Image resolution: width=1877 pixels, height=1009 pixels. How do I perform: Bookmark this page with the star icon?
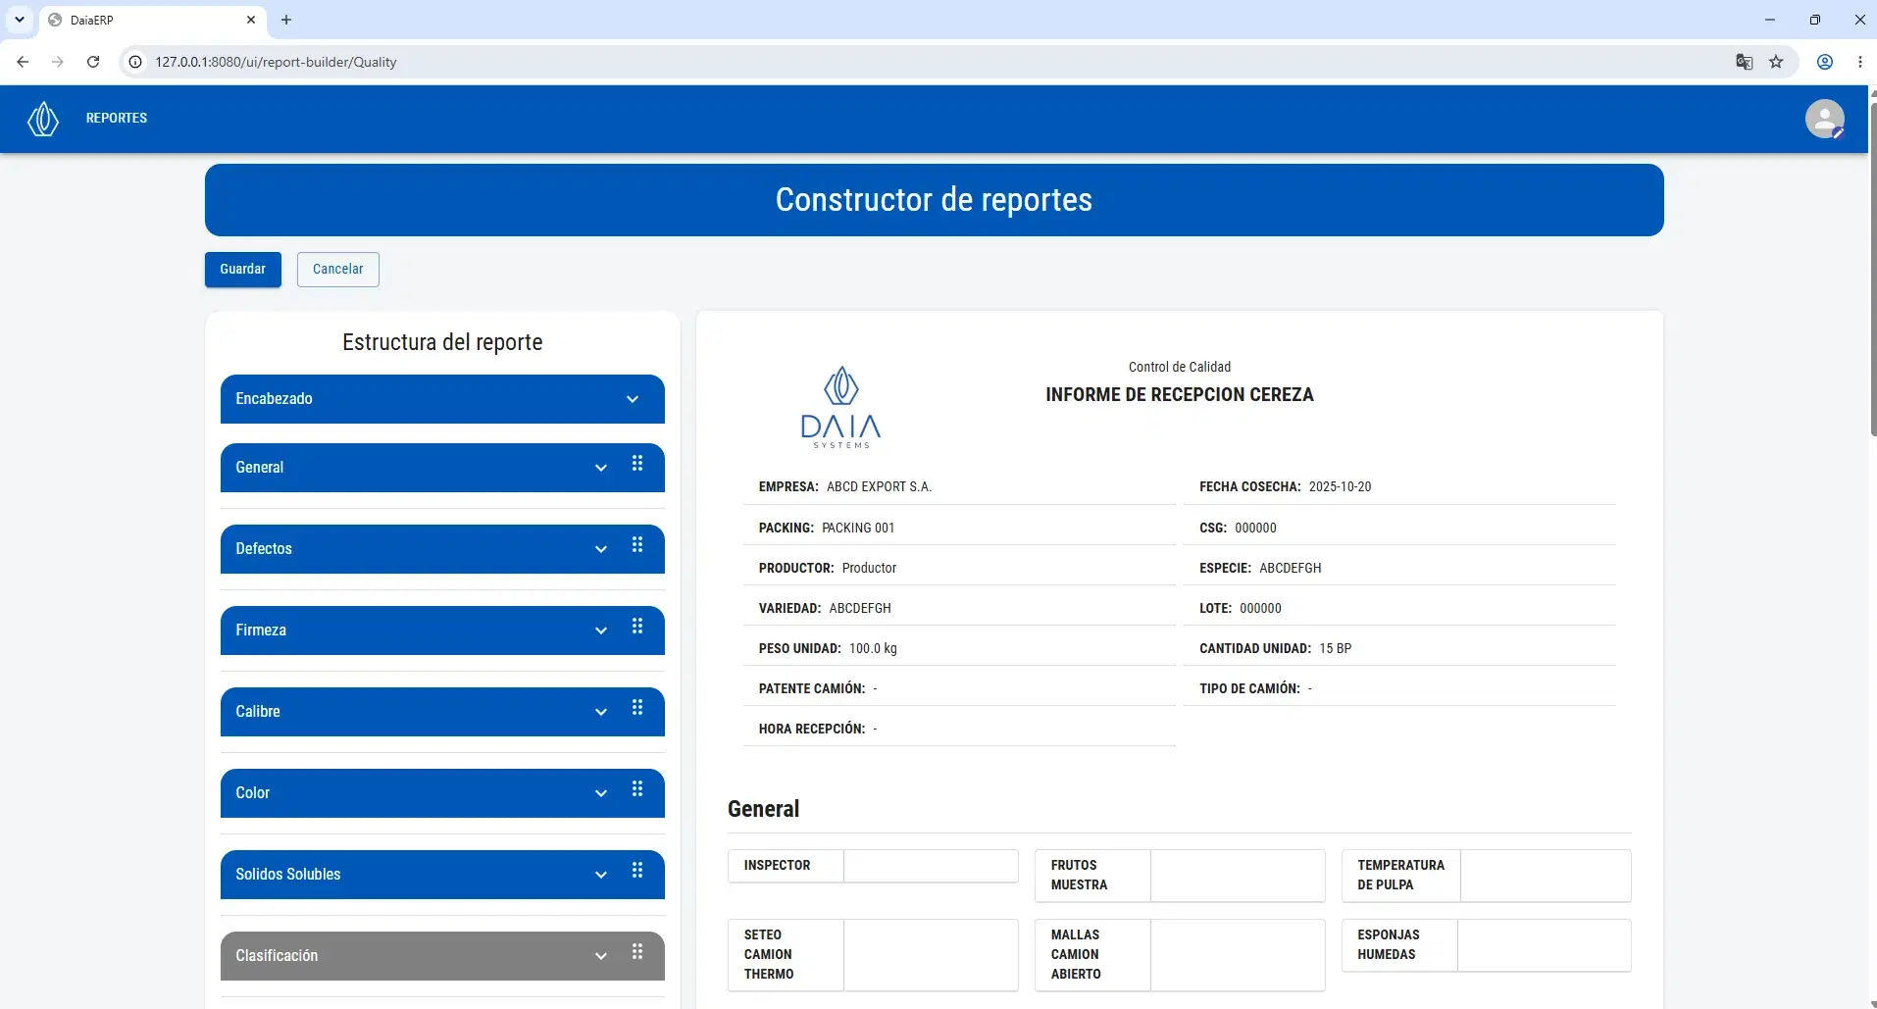click(1776, 62)
